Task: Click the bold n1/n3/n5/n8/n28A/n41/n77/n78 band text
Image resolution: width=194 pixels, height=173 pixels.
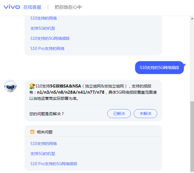Action: click(70, 92)
